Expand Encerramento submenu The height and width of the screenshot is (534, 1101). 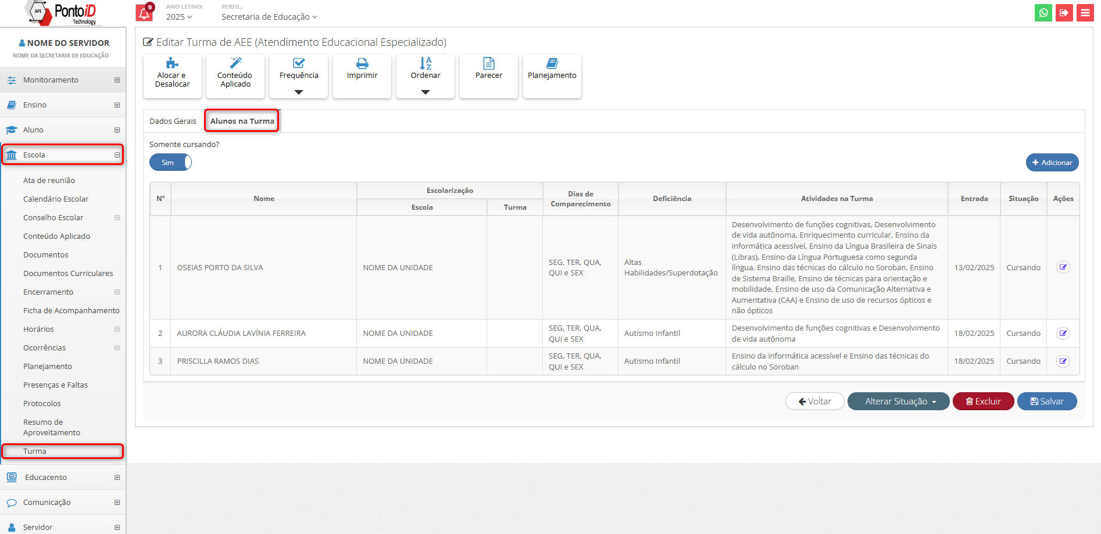click(117, 292)
